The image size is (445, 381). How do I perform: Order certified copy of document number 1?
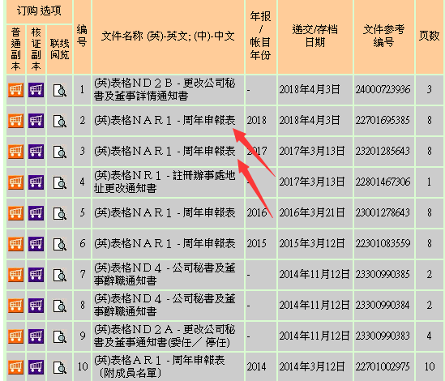pyautogui.click(x=36, y=90)
